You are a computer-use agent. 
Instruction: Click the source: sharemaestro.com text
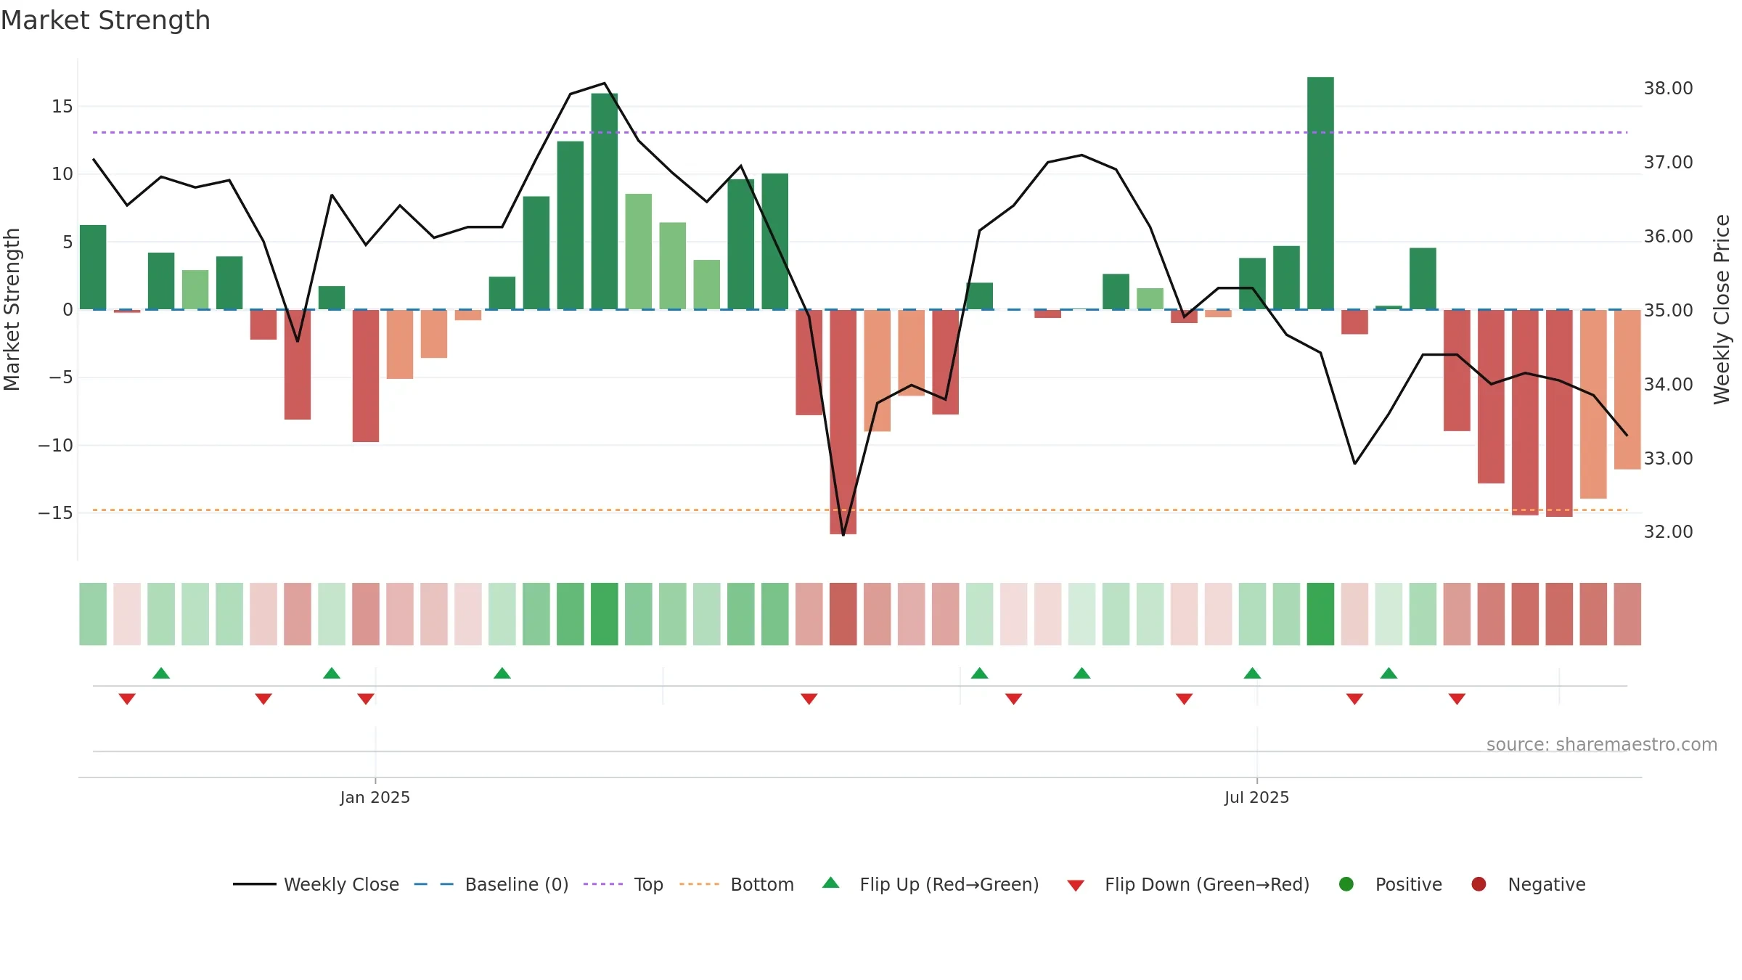pos(1602,744)
